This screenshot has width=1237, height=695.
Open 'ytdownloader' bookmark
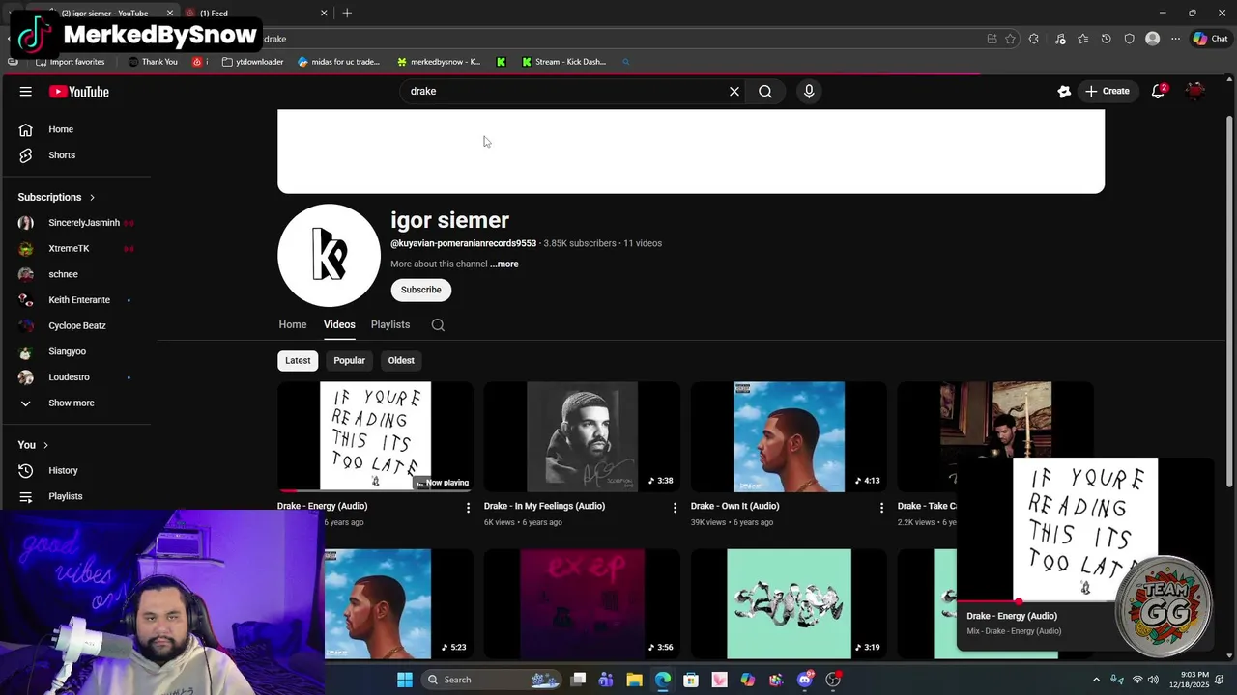[x=253, y=62]
